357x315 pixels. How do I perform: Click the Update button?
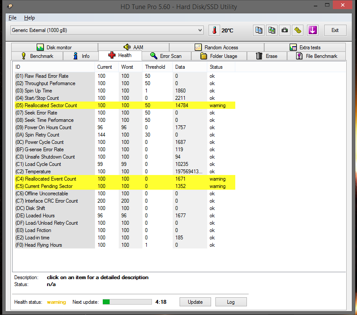coord(195,302)
